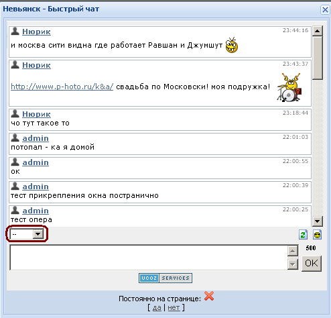331x318 pixels.
Task: Open the smiley emoticons picker icon
Action: tap(317, 235)
